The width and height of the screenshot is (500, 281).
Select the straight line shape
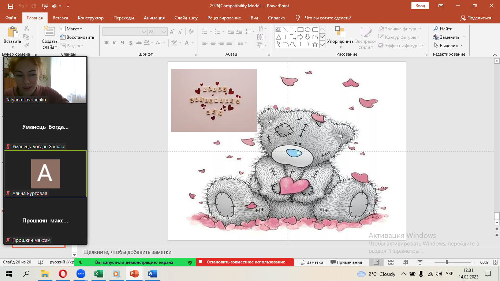pyautogui.click(x=286, y=30)
